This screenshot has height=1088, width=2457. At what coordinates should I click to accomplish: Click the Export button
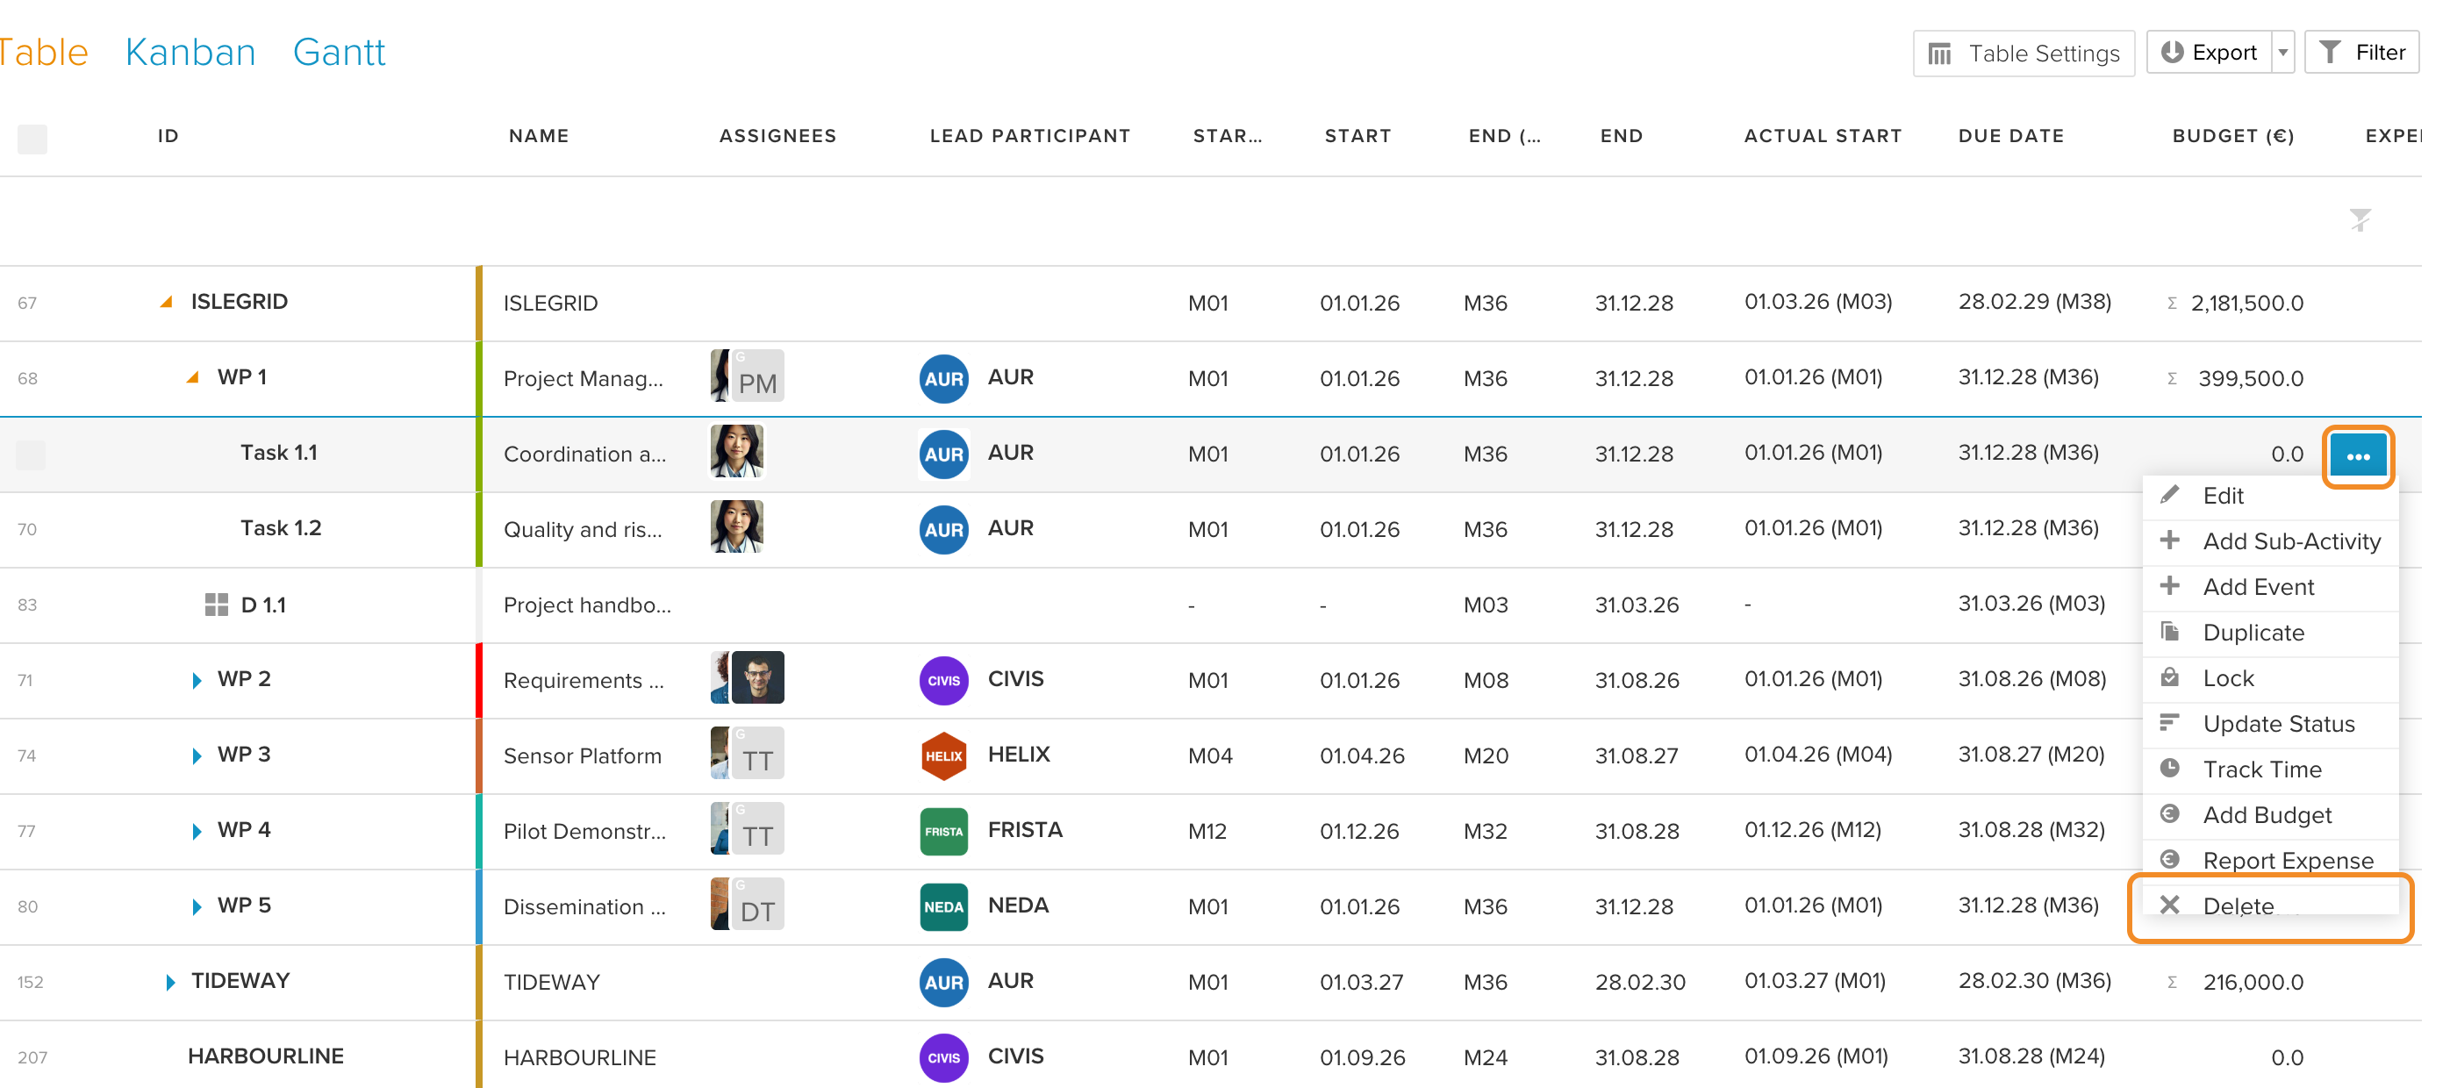click(2209, 53)
